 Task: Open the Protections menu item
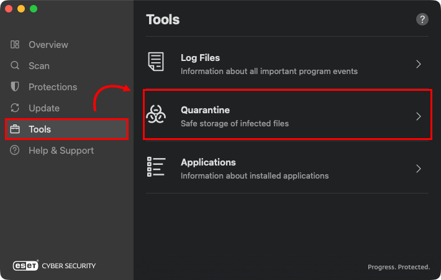coord(53,87)
